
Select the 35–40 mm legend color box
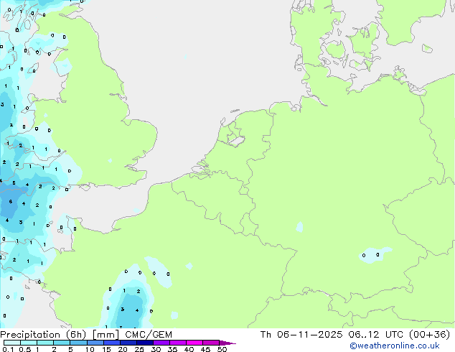pos(177,343)
